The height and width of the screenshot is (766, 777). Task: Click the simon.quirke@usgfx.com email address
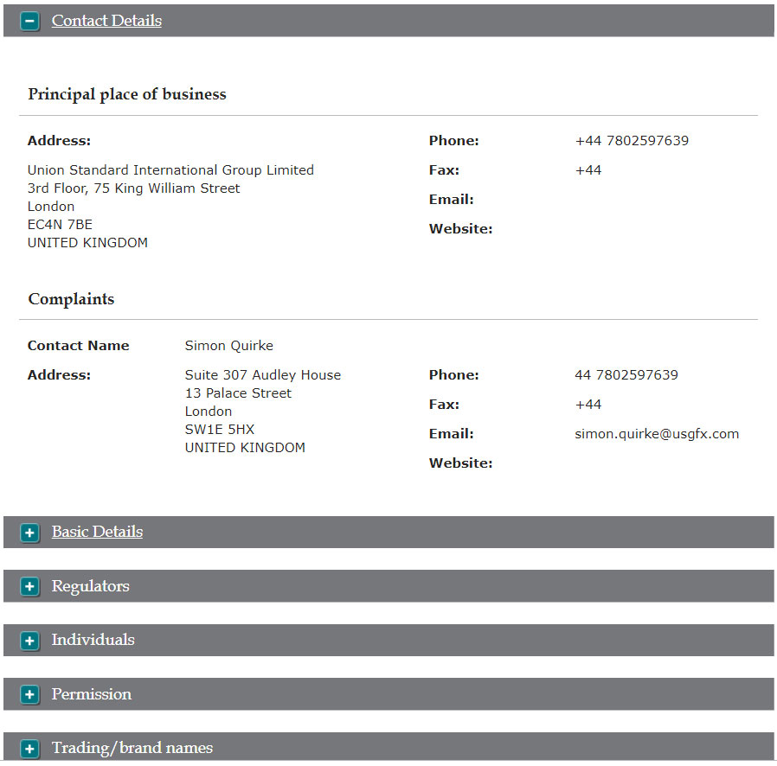[657, 434]
